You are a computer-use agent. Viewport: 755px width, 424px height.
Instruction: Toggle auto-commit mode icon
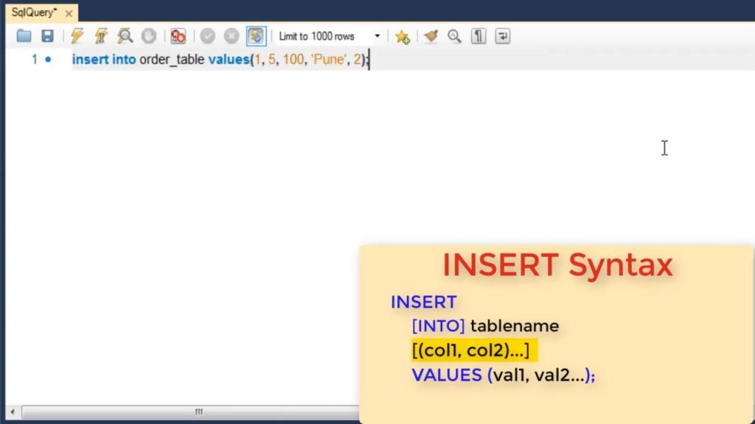256,36
